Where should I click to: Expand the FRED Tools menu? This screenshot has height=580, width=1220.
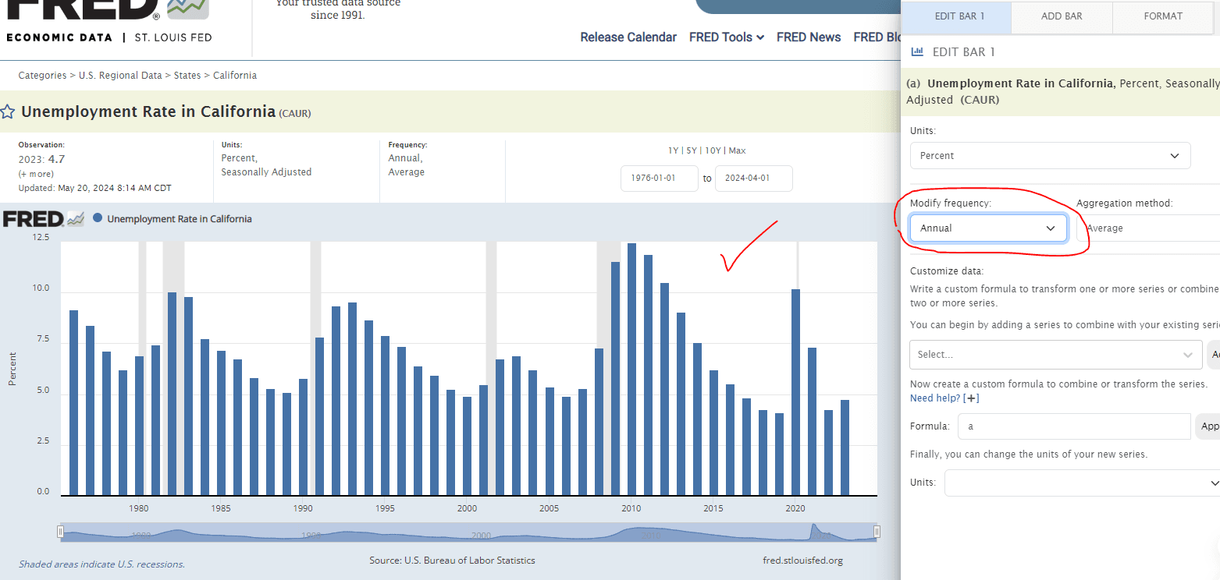[x=726, y=37]
